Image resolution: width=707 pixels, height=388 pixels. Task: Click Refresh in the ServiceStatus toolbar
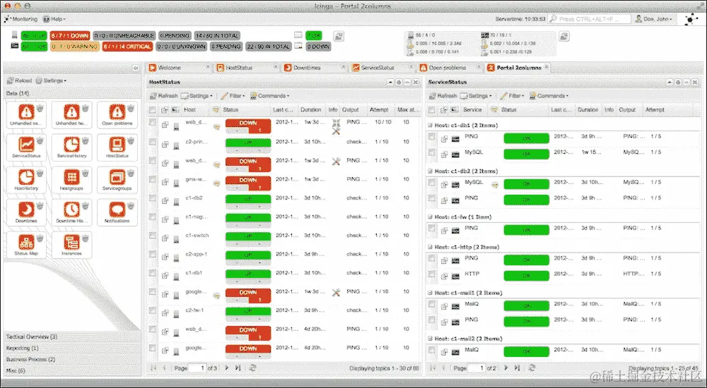[443, 95]
